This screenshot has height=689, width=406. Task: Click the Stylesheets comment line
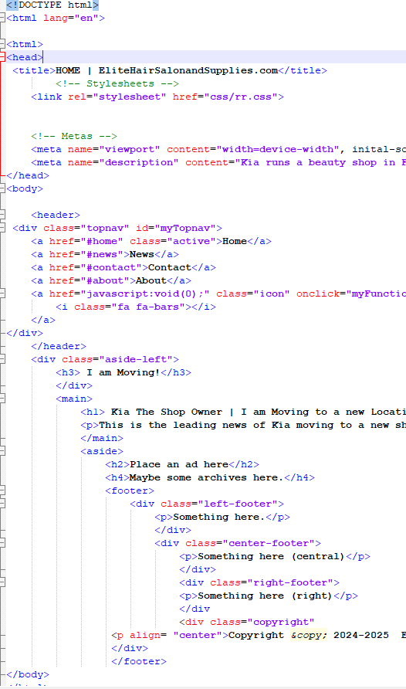point(117,83)
